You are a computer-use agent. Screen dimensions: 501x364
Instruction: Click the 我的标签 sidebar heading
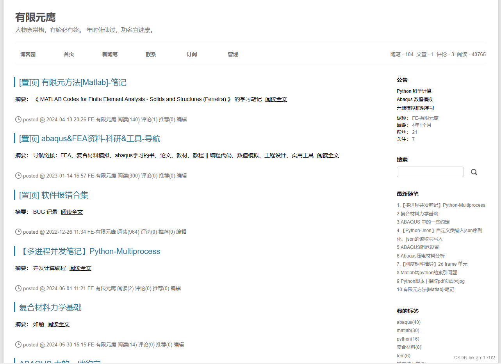click(x=408, y=311)
